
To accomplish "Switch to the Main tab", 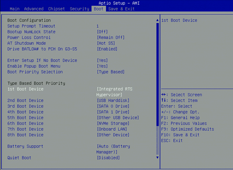I will click(x=14, y=9).
